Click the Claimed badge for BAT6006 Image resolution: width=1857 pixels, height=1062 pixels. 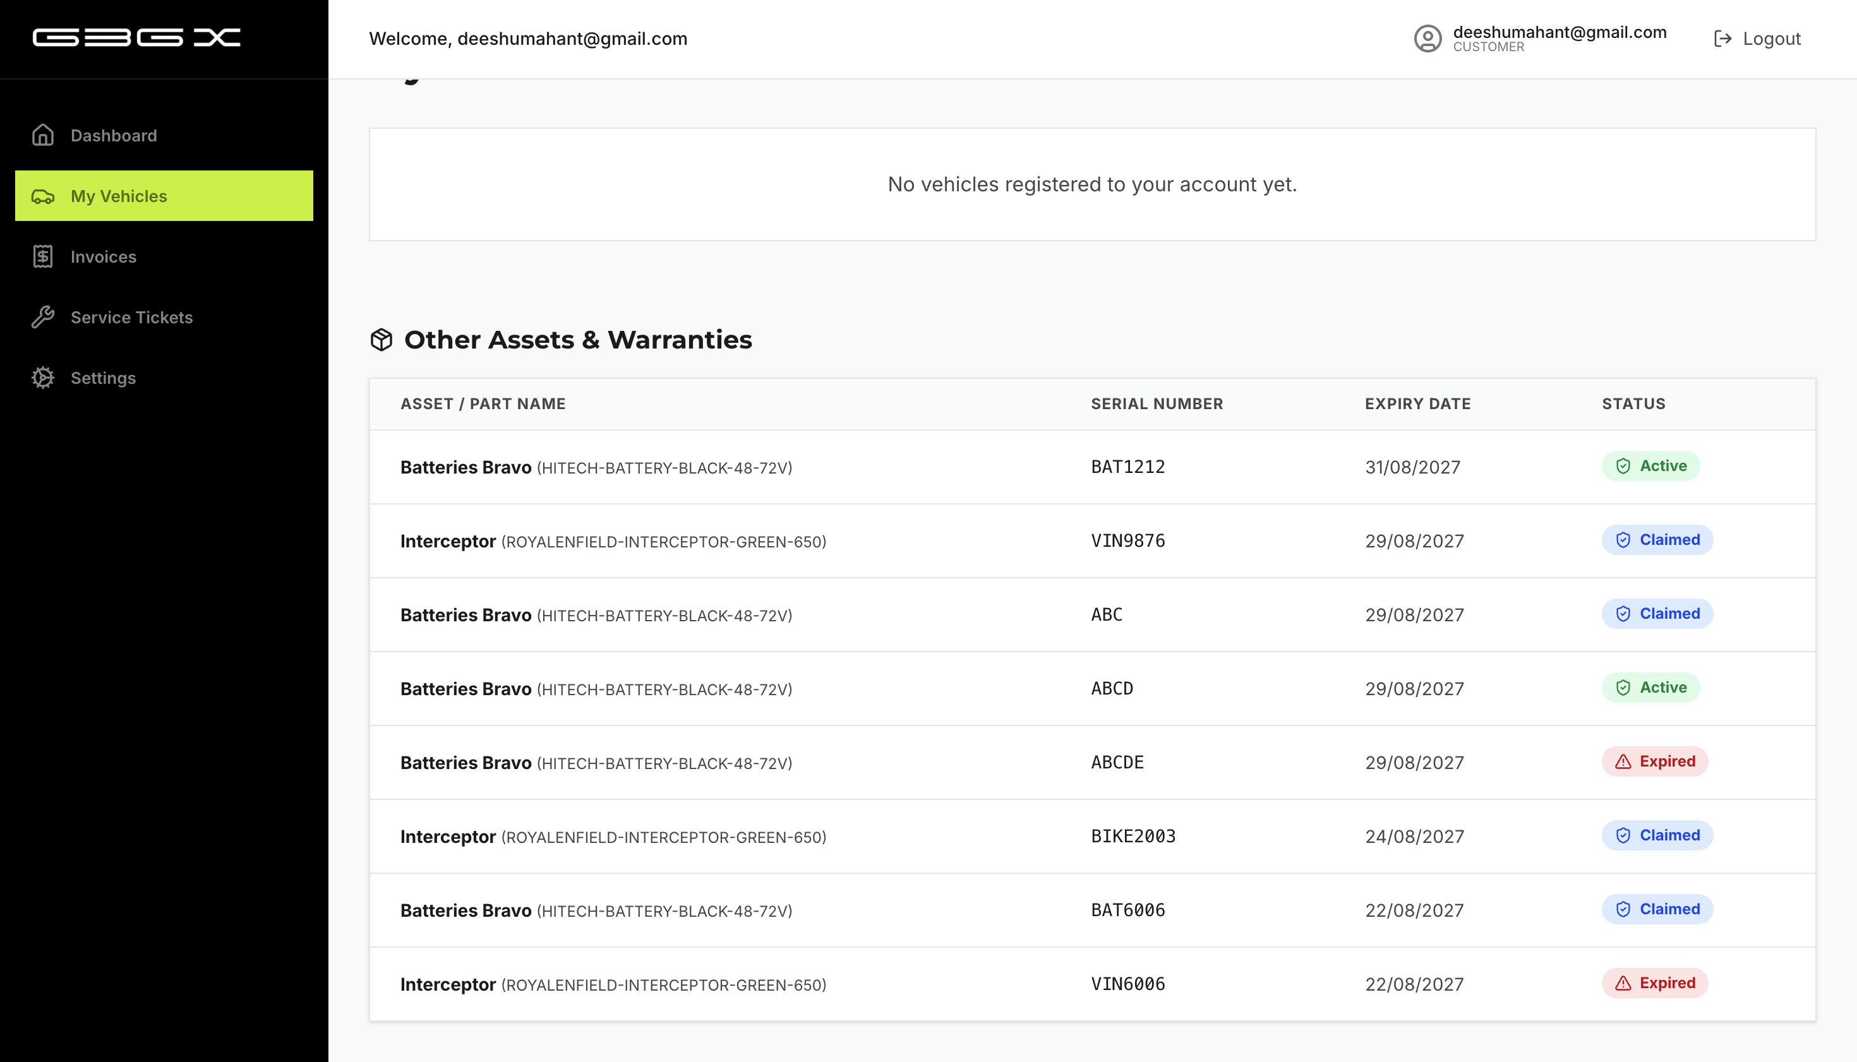pos(1657,909)
